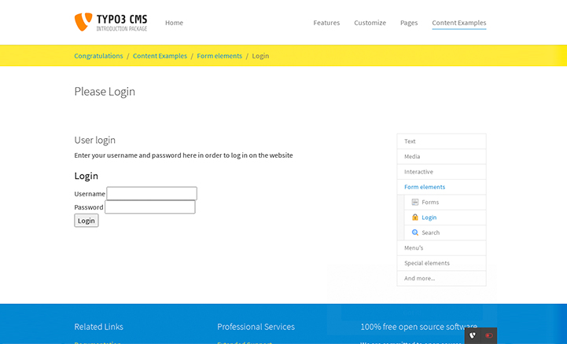This screenshot has height=344, width=567.
Task: Open Text in the side menu
Action: (441, 141)
